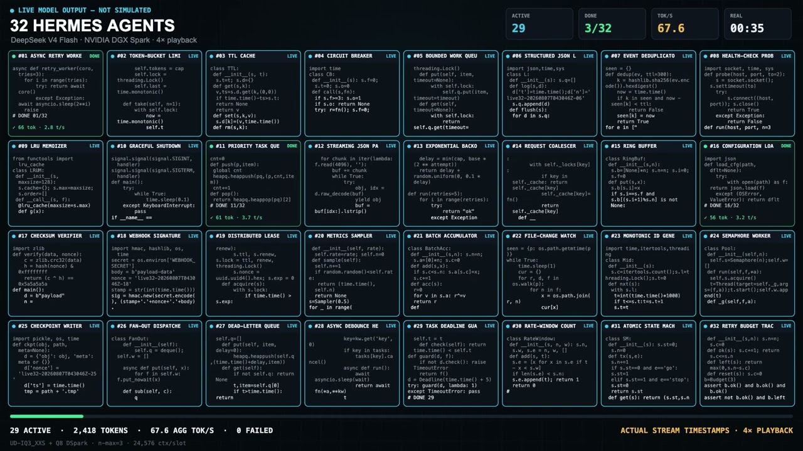Click the green live dot beside LIVE MODEL OUTPUT

click(13, 11)
